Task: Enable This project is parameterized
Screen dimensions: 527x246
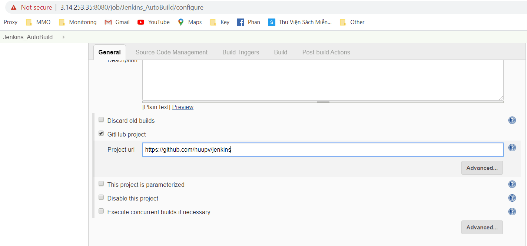Action: tap(101, 183)
